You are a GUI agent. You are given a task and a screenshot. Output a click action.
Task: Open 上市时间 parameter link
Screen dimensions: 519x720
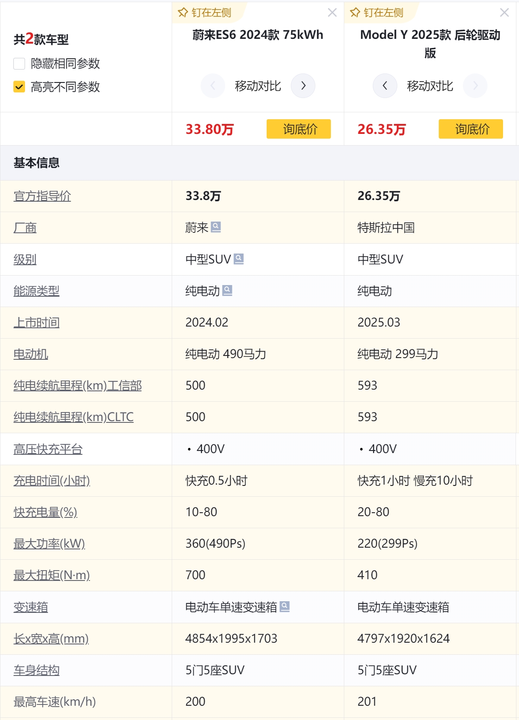pos(36,322)
